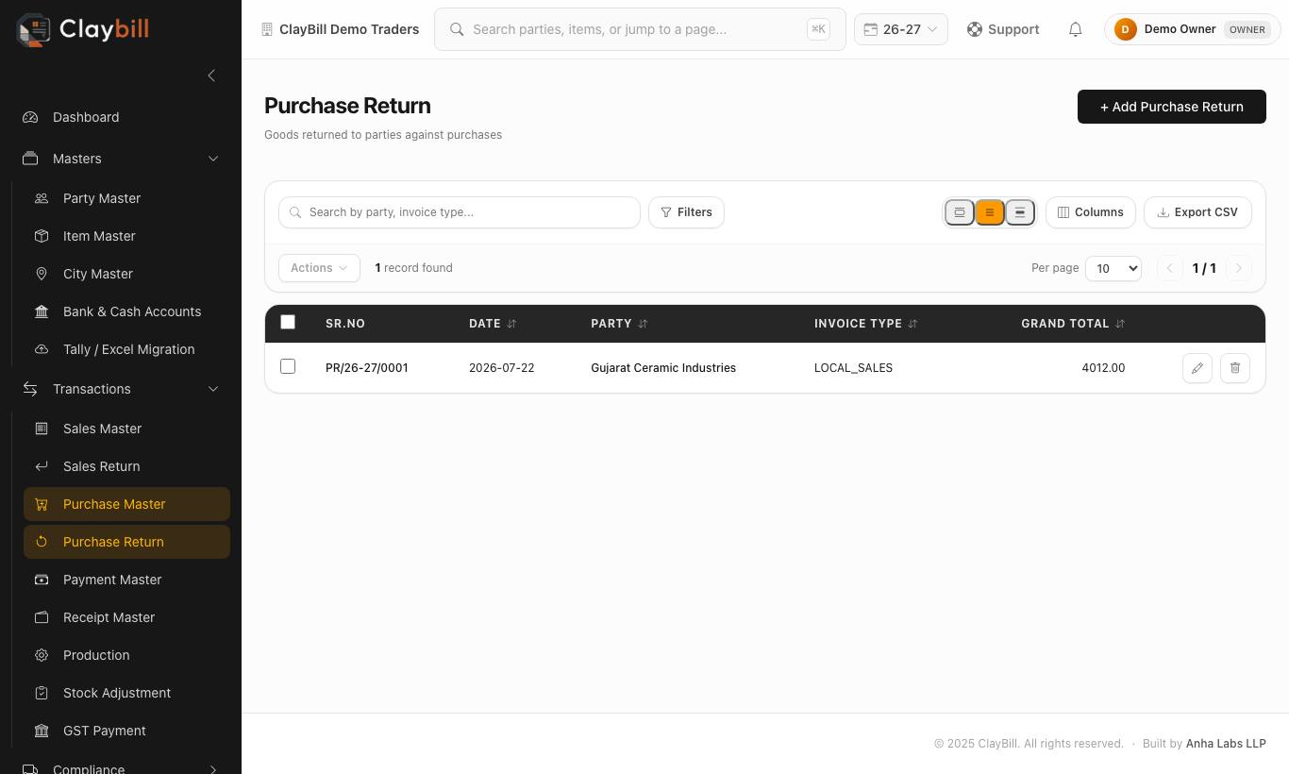This screenshot has height=774, width=1289.
Task: Open notifications bell
Action: pyautogui.click(x=1075, y=29)
